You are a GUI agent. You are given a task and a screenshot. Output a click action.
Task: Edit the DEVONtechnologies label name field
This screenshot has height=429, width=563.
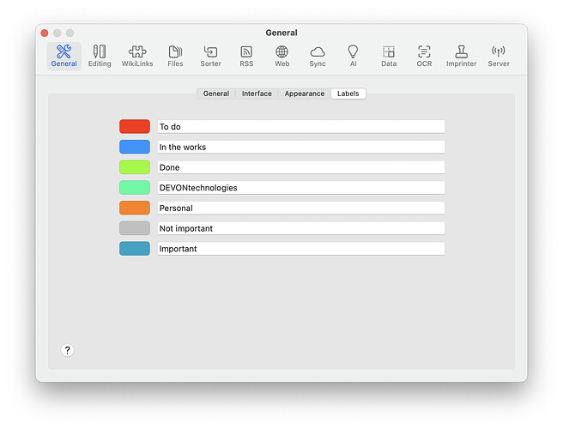300,188
